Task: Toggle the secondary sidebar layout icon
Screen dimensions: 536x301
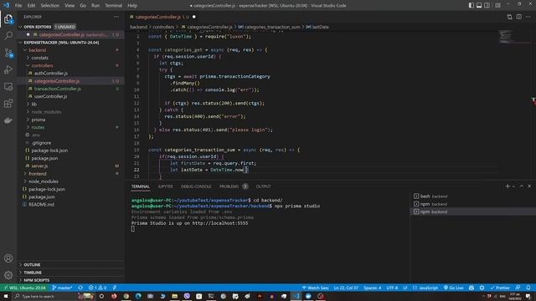Action: [x=487, y=6]
